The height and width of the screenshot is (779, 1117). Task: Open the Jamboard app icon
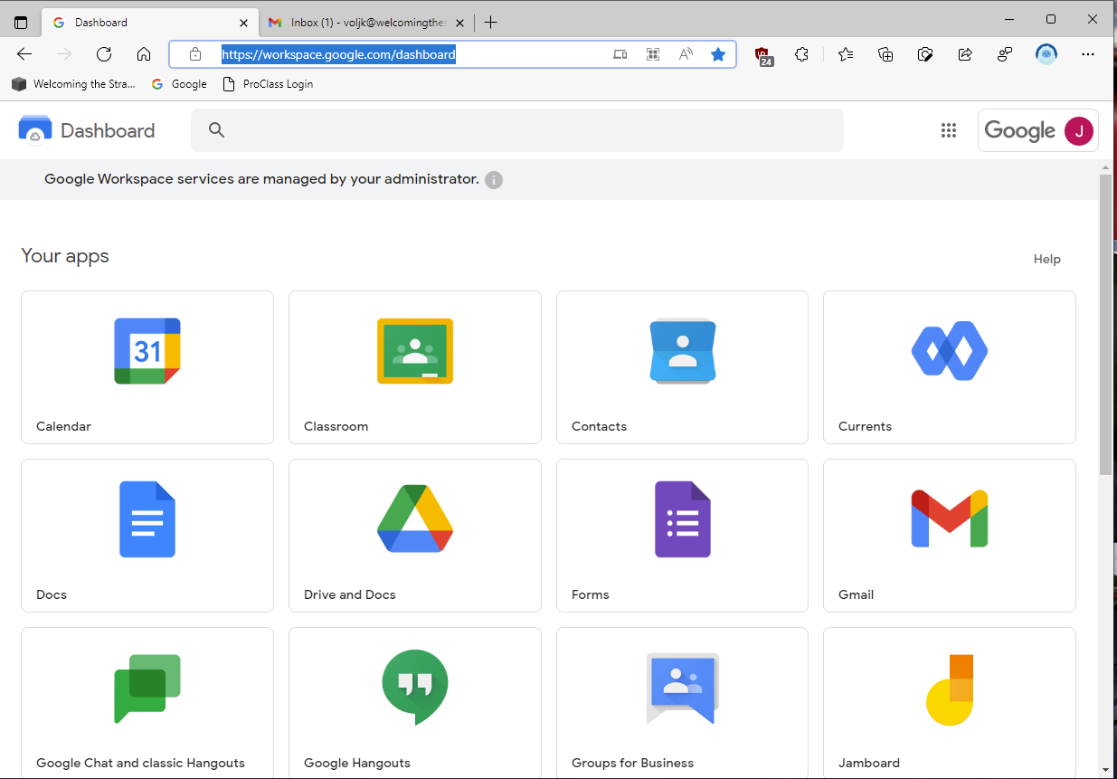(x=950, y=689)
